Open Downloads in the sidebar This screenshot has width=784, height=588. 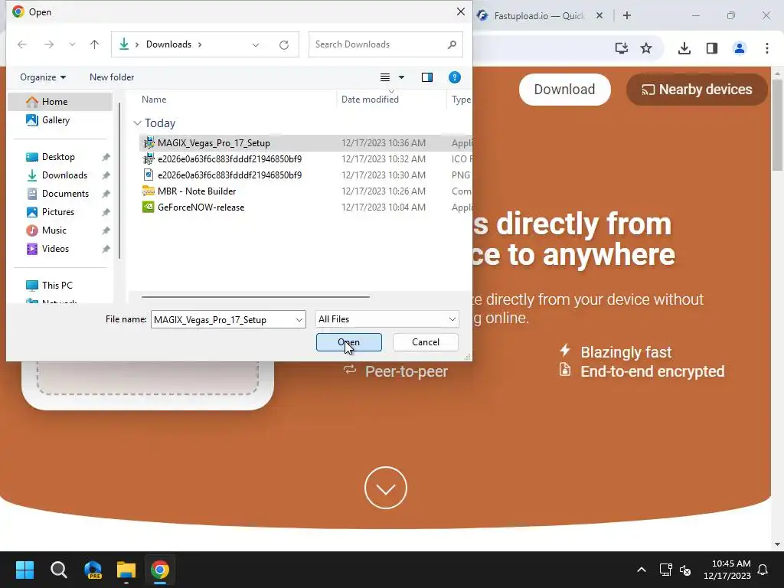[x=64, y=175]
